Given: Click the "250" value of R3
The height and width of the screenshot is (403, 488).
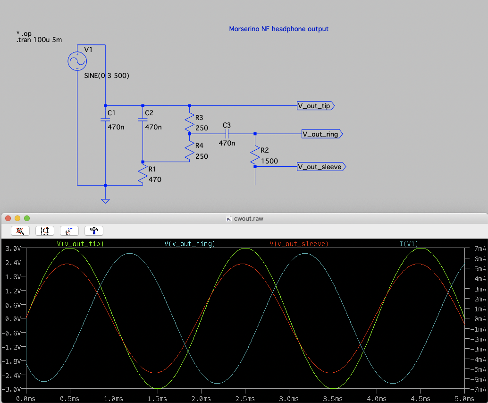Looking at the screenshot, I should point(202,128).
